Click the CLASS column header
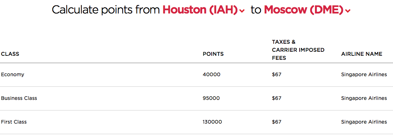 click(10, 54)
